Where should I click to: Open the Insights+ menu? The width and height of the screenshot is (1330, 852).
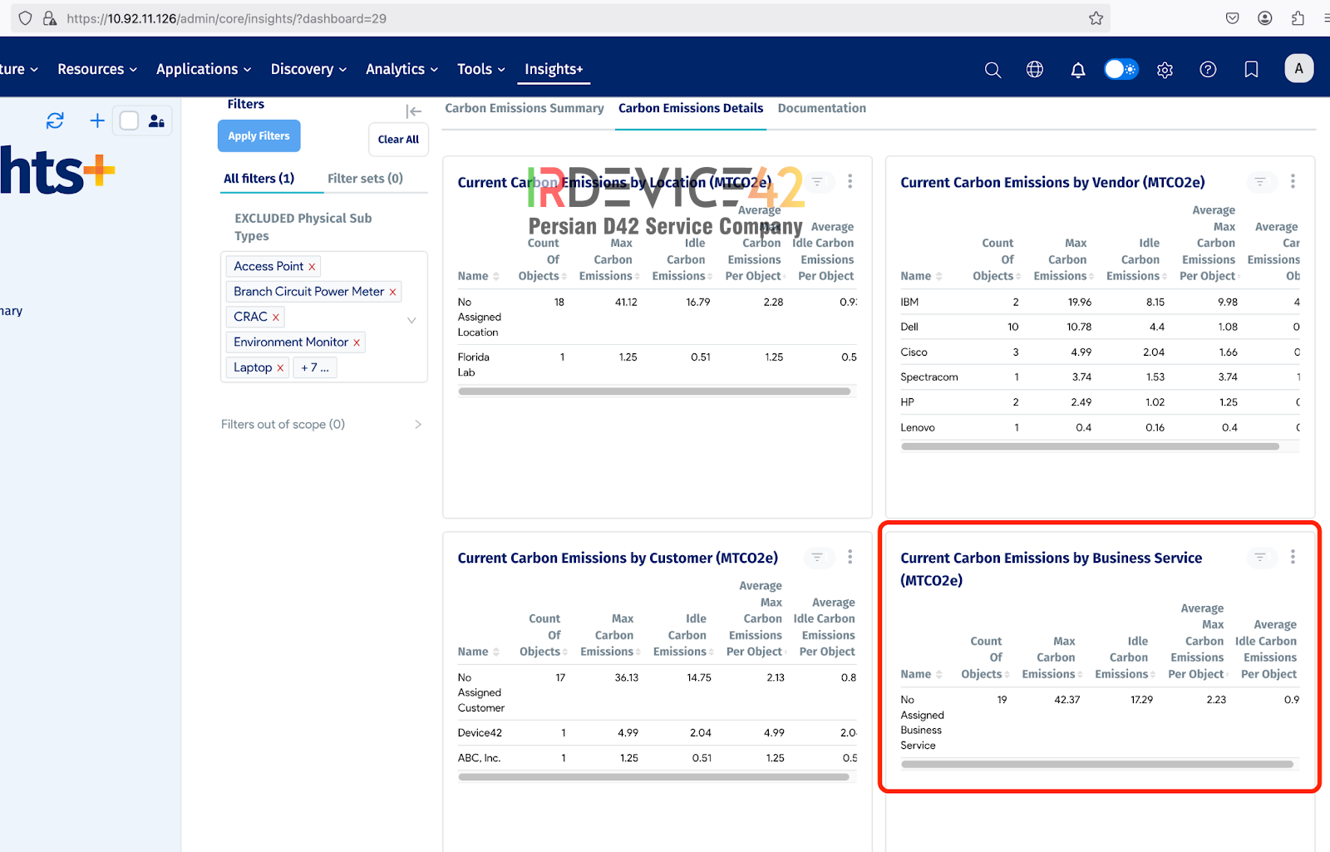tap(554, 69)
